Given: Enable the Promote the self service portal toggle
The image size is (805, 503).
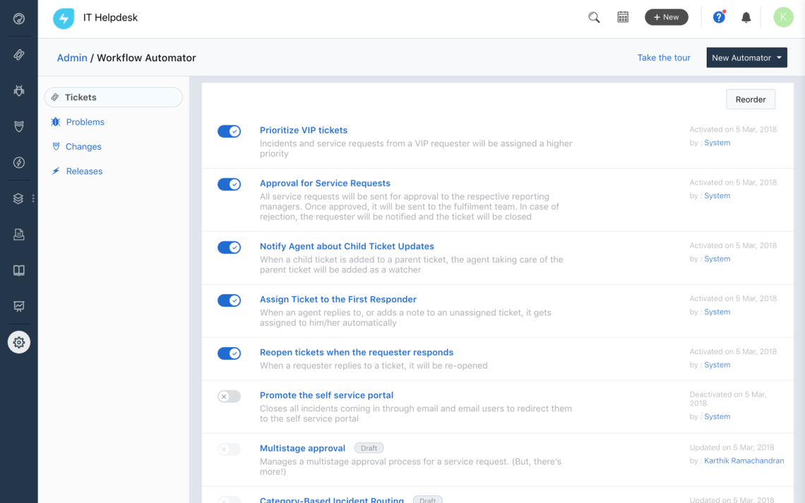Looking at the screenshot, I should tap(229, 396).
